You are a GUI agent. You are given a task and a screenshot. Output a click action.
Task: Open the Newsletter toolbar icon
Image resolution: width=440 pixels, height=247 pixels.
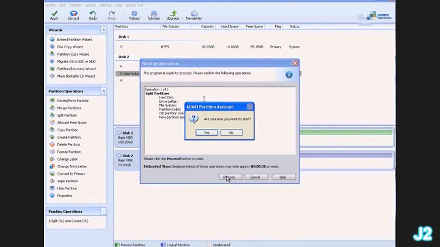pos(194,15)
